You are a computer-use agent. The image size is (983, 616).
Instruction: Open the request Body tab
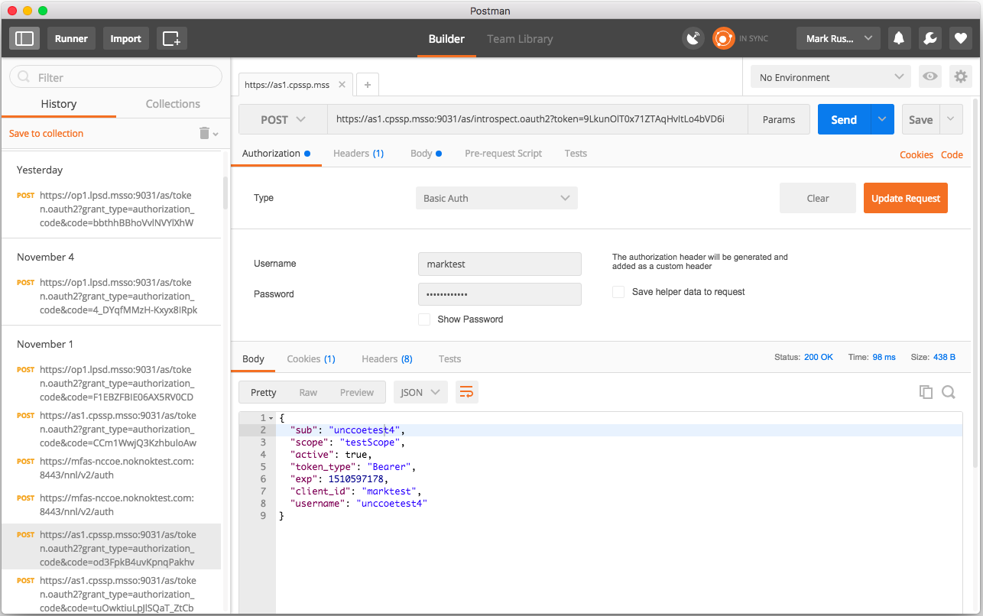426,154
